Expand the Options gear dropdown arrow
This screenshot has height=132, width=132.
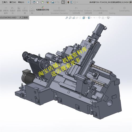78,2
